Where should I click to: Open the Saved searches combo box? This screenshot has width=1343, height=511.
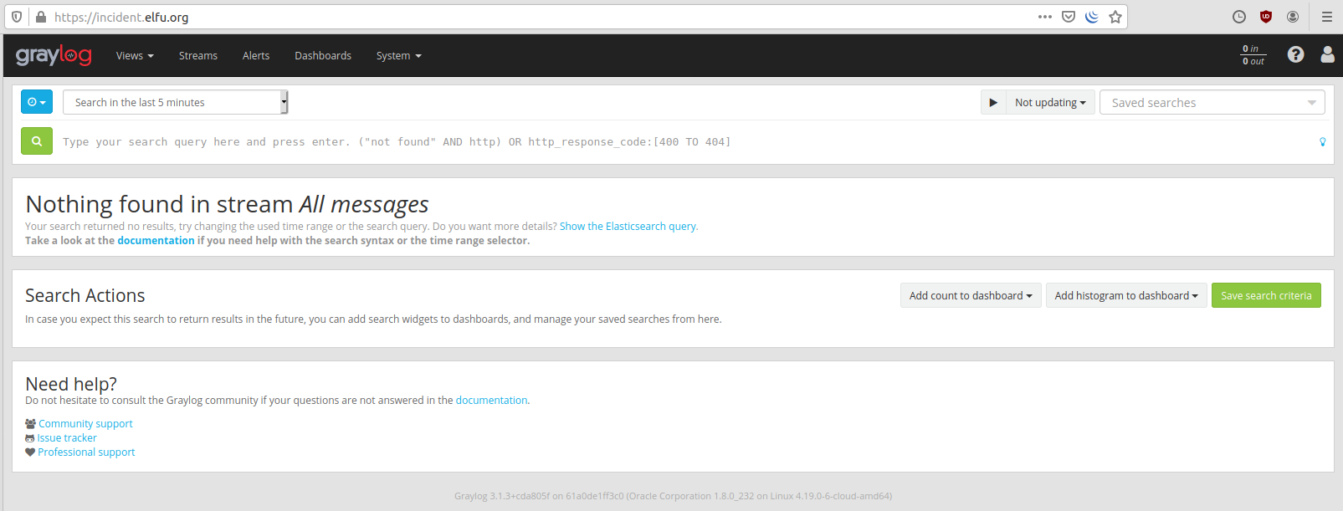coord(1212,102)
